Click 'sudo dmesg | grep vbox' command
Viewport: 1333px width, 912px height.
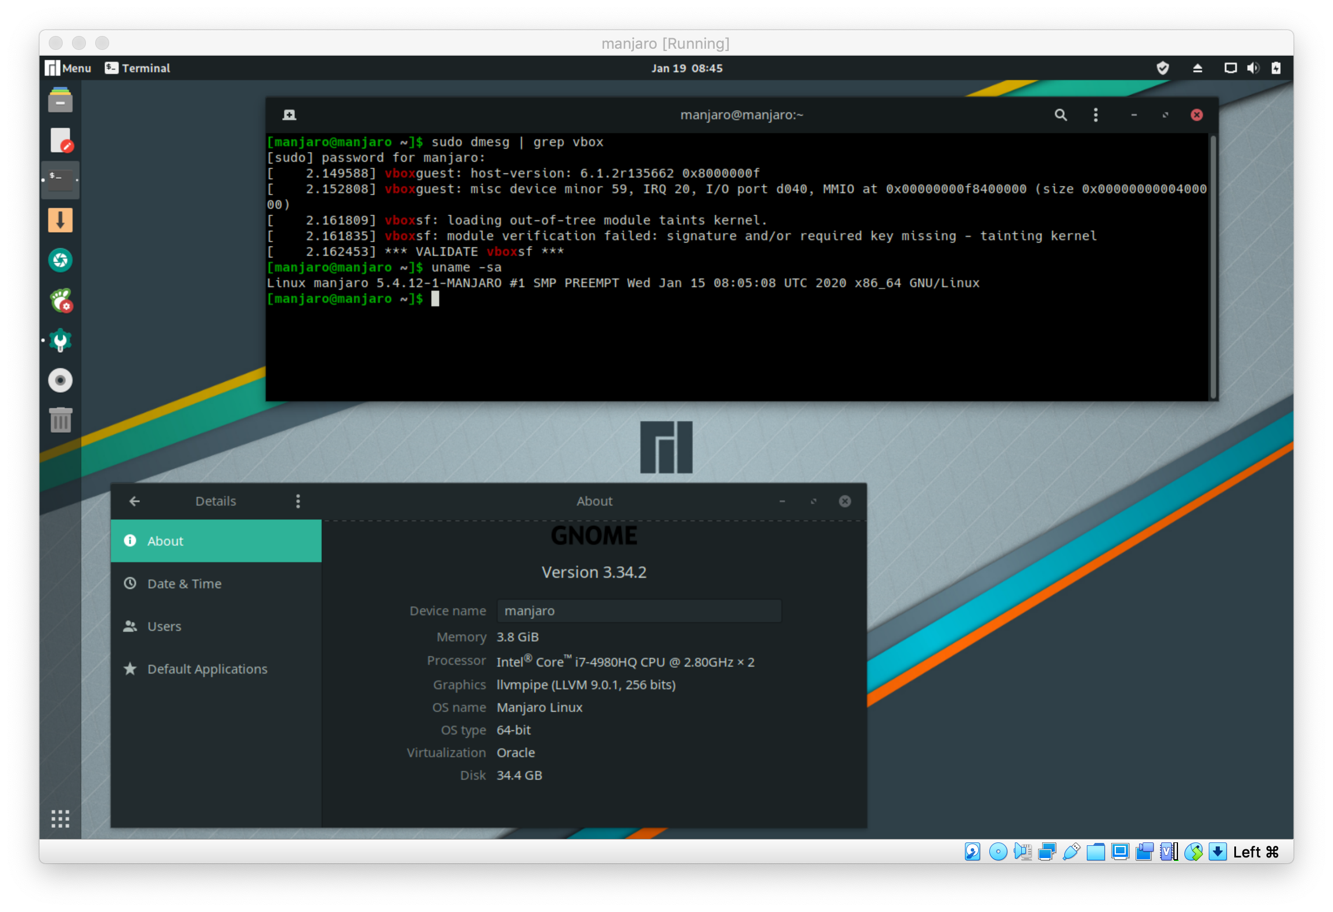[x=517, y=142]
